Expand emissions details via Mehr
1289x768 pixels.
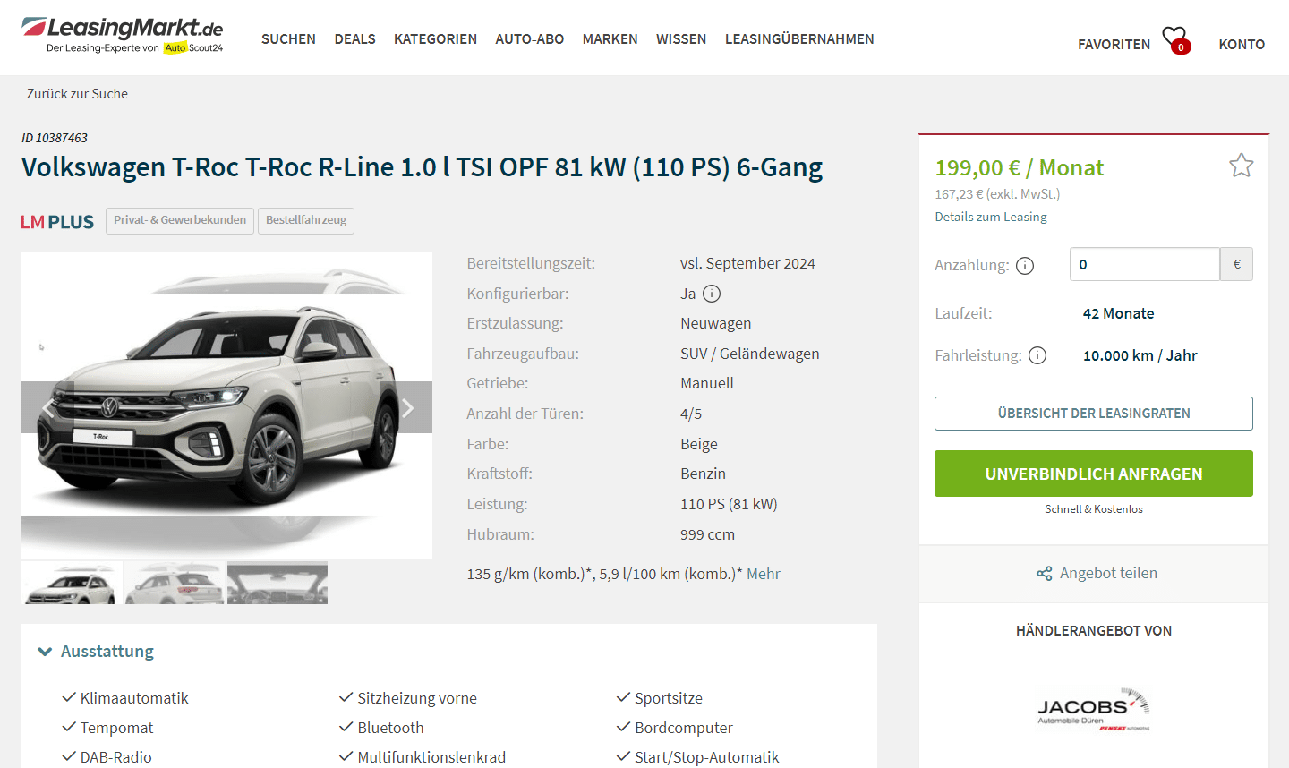click(x=764, y=574)
